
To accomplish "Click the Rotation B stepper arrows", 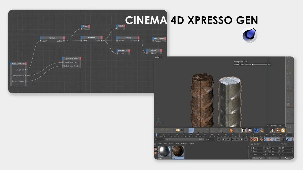I will 292,154.
